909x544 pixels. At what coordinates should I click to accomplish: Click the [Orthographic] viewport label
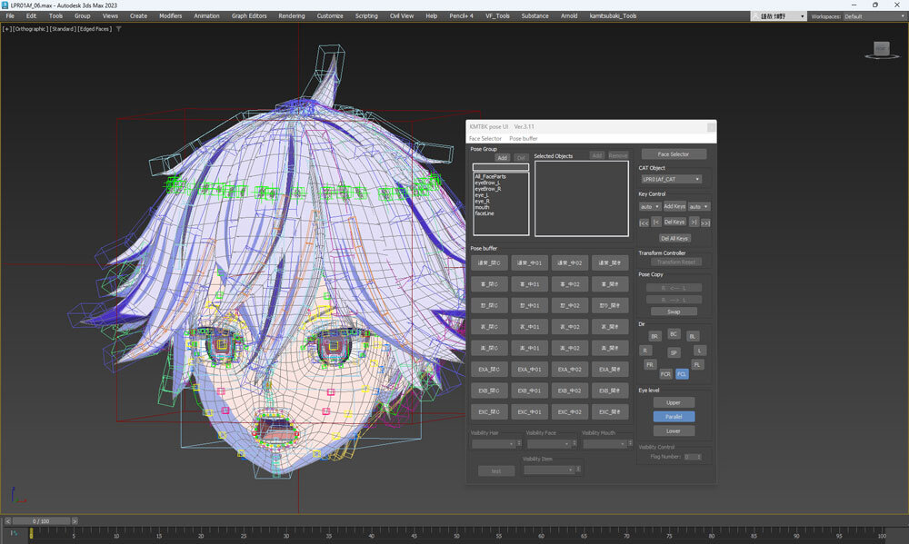pos(31,29)
